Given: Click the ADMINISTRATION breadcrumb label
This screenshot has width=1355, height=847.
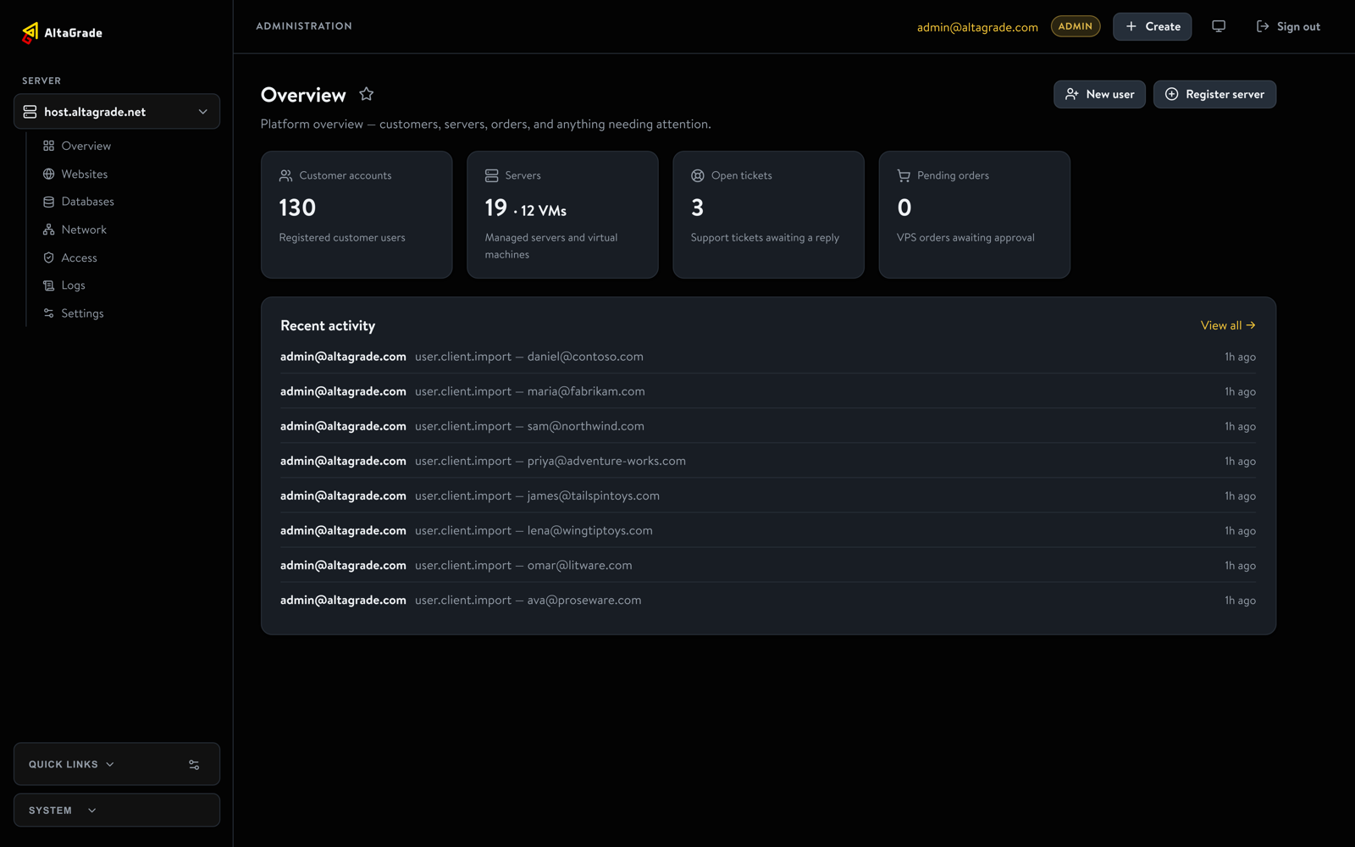Looking at the screenshot, I should [304, 26].
